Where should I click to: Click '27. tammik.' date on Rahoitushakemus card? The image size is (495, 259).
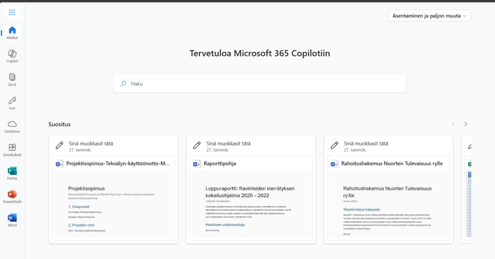[x=355, y=150]
